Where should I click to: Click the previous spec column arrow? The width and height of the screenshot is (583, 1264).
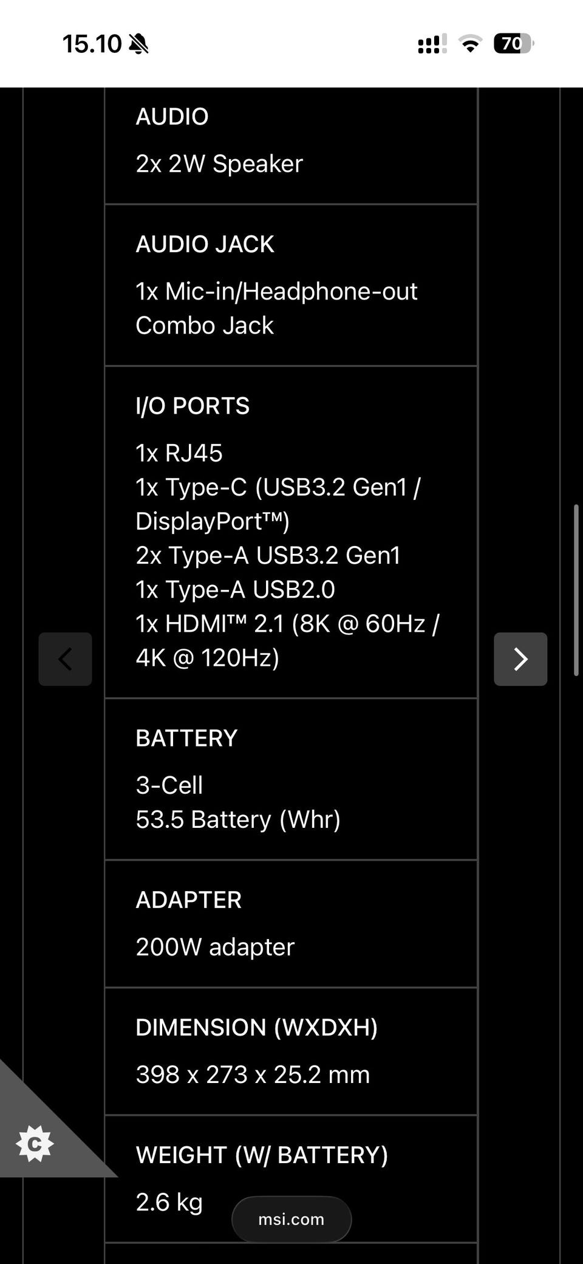[x=65, y=659]
